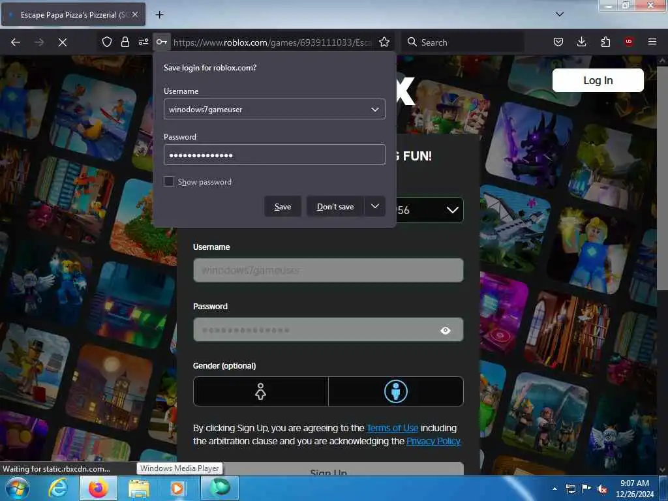Click the network tray icon

[570, 489]
